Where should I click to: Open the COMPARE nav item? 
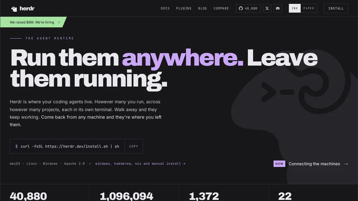[x=221, y=8]
